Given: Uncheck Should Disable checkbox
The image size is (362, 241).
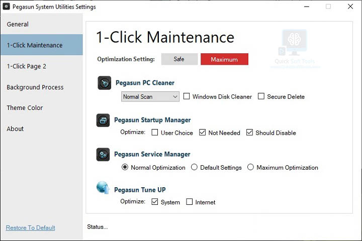Looking at the screenshot, I should click(x=249, y=133).
